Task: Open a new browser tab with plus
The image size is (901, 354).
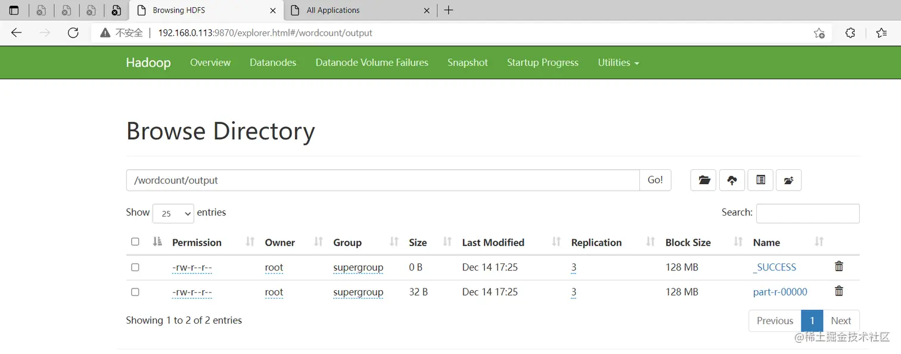Action: [449, 10]
